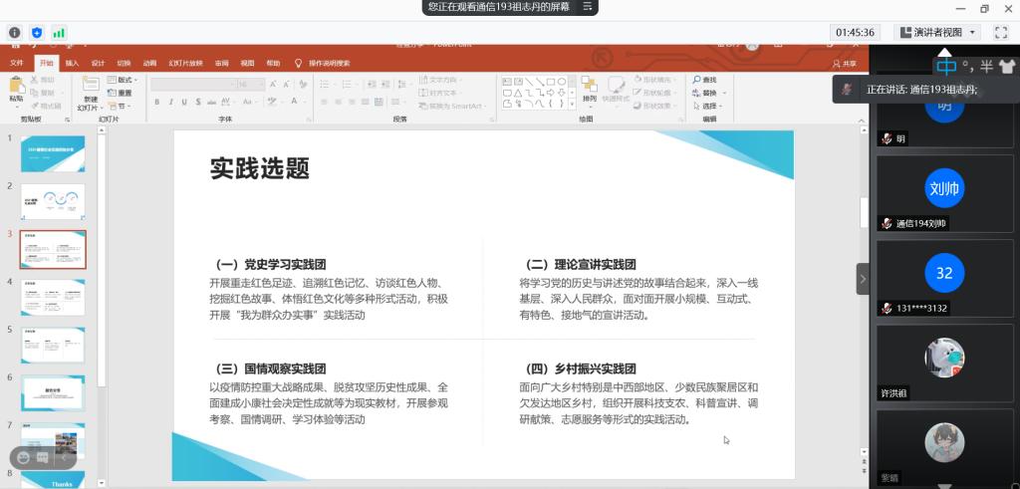Image resolution: width=1020 pixels, height=489 pixels.
Task: Click the 重置 reset button
Action: click(x=121, y=93)
